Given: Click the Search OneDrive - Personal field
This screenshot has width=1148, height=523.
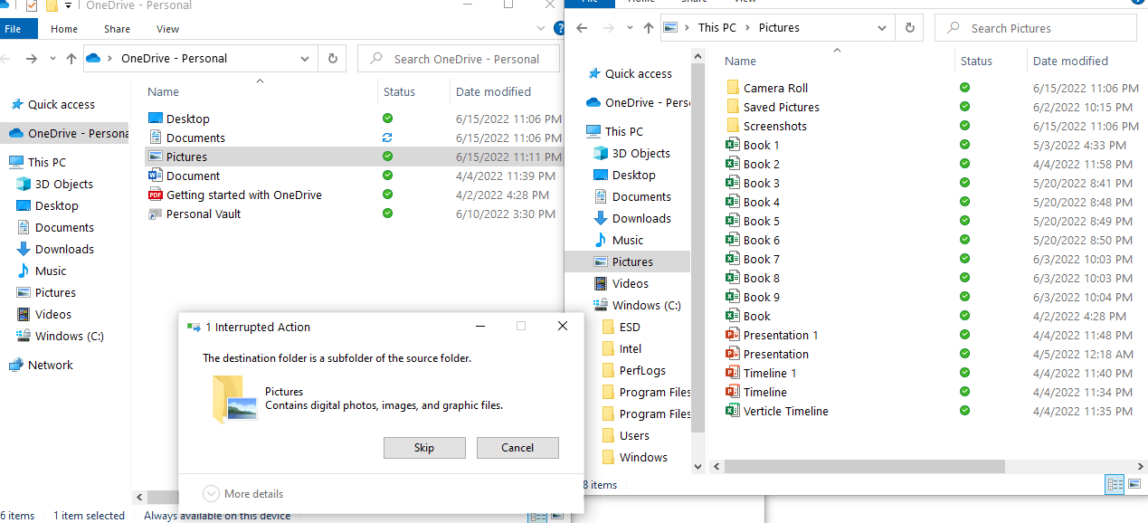Looking at the screenshot, I should click(458, 59).
